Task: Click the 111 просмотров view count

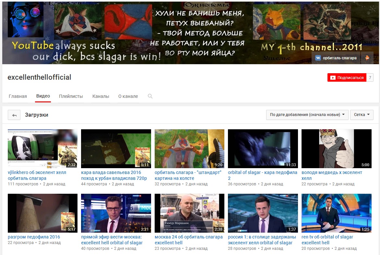Action: pyautogui.click(x=23, y=184)
